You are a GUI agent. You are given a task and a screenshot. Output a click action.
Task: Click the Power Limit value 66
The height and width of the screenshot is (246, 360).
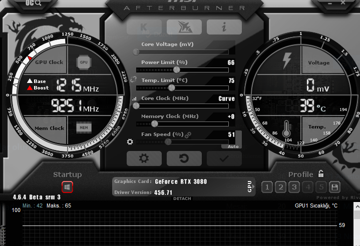[231, 62]
